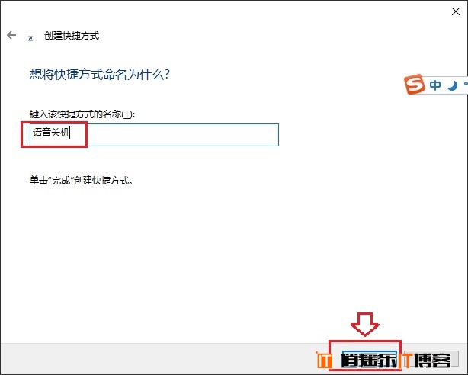This screenshot has width=468, height=375.
Task: Click the 键入该快捷方式的名称(T) label
Action: coord(82,114)
